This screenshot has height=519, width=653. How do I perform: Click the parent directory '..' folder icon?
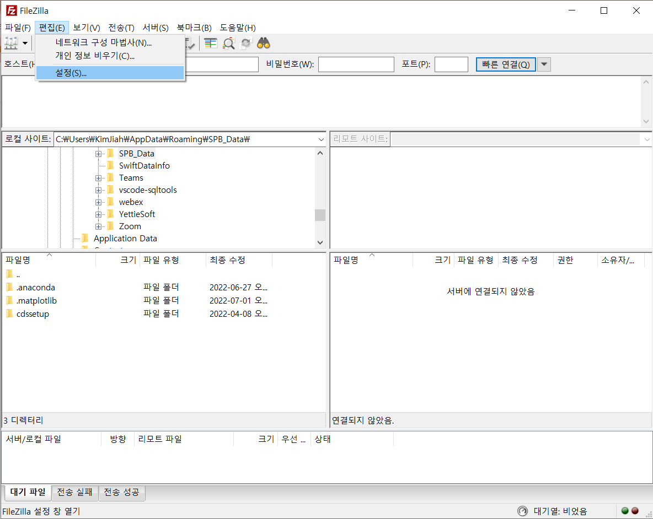(9, 274)
